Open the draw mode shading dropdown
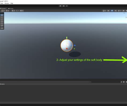127x106 pixels. (x=104, y=11)
